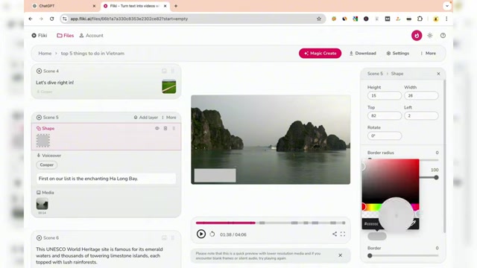This screenshot has width=477, height=268.
Task: Click the address bar URL
Action: (x=129, y=19)
